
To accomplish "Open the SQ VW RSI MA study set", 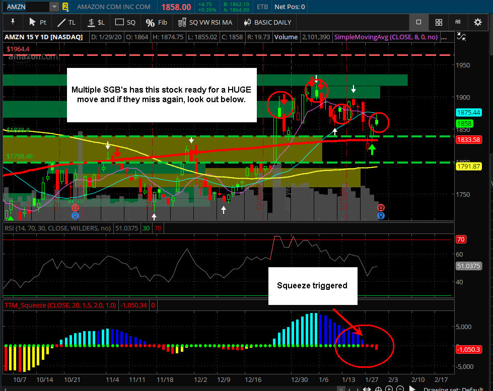I will point(205,22).
